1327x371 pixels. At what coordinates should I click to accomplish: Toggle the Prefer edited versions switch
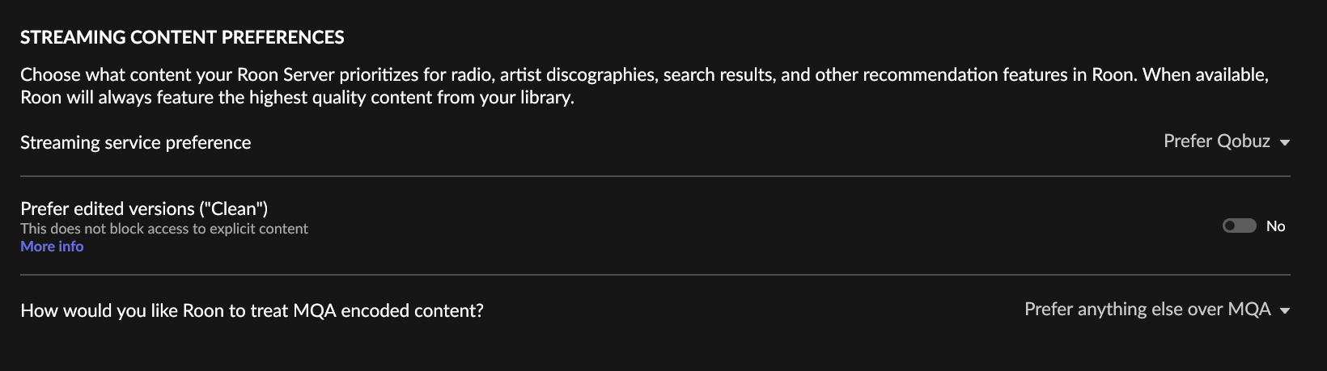[x=1239, y=226]
